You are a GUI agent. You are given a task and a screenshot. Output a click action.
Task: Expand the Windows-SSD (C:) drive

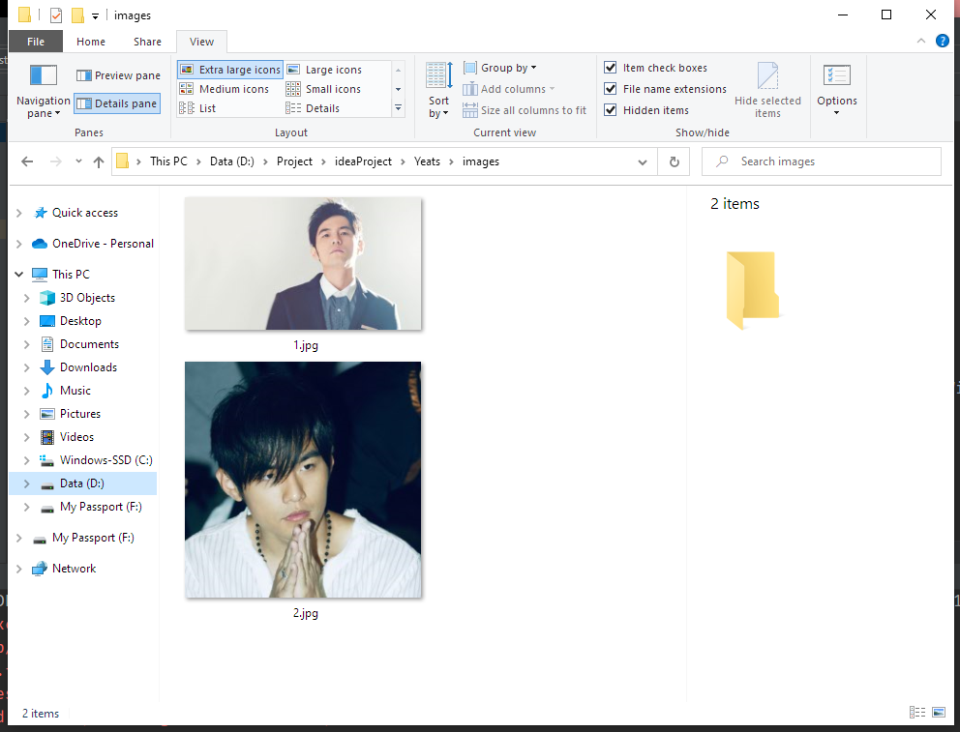tap(26, 460)
